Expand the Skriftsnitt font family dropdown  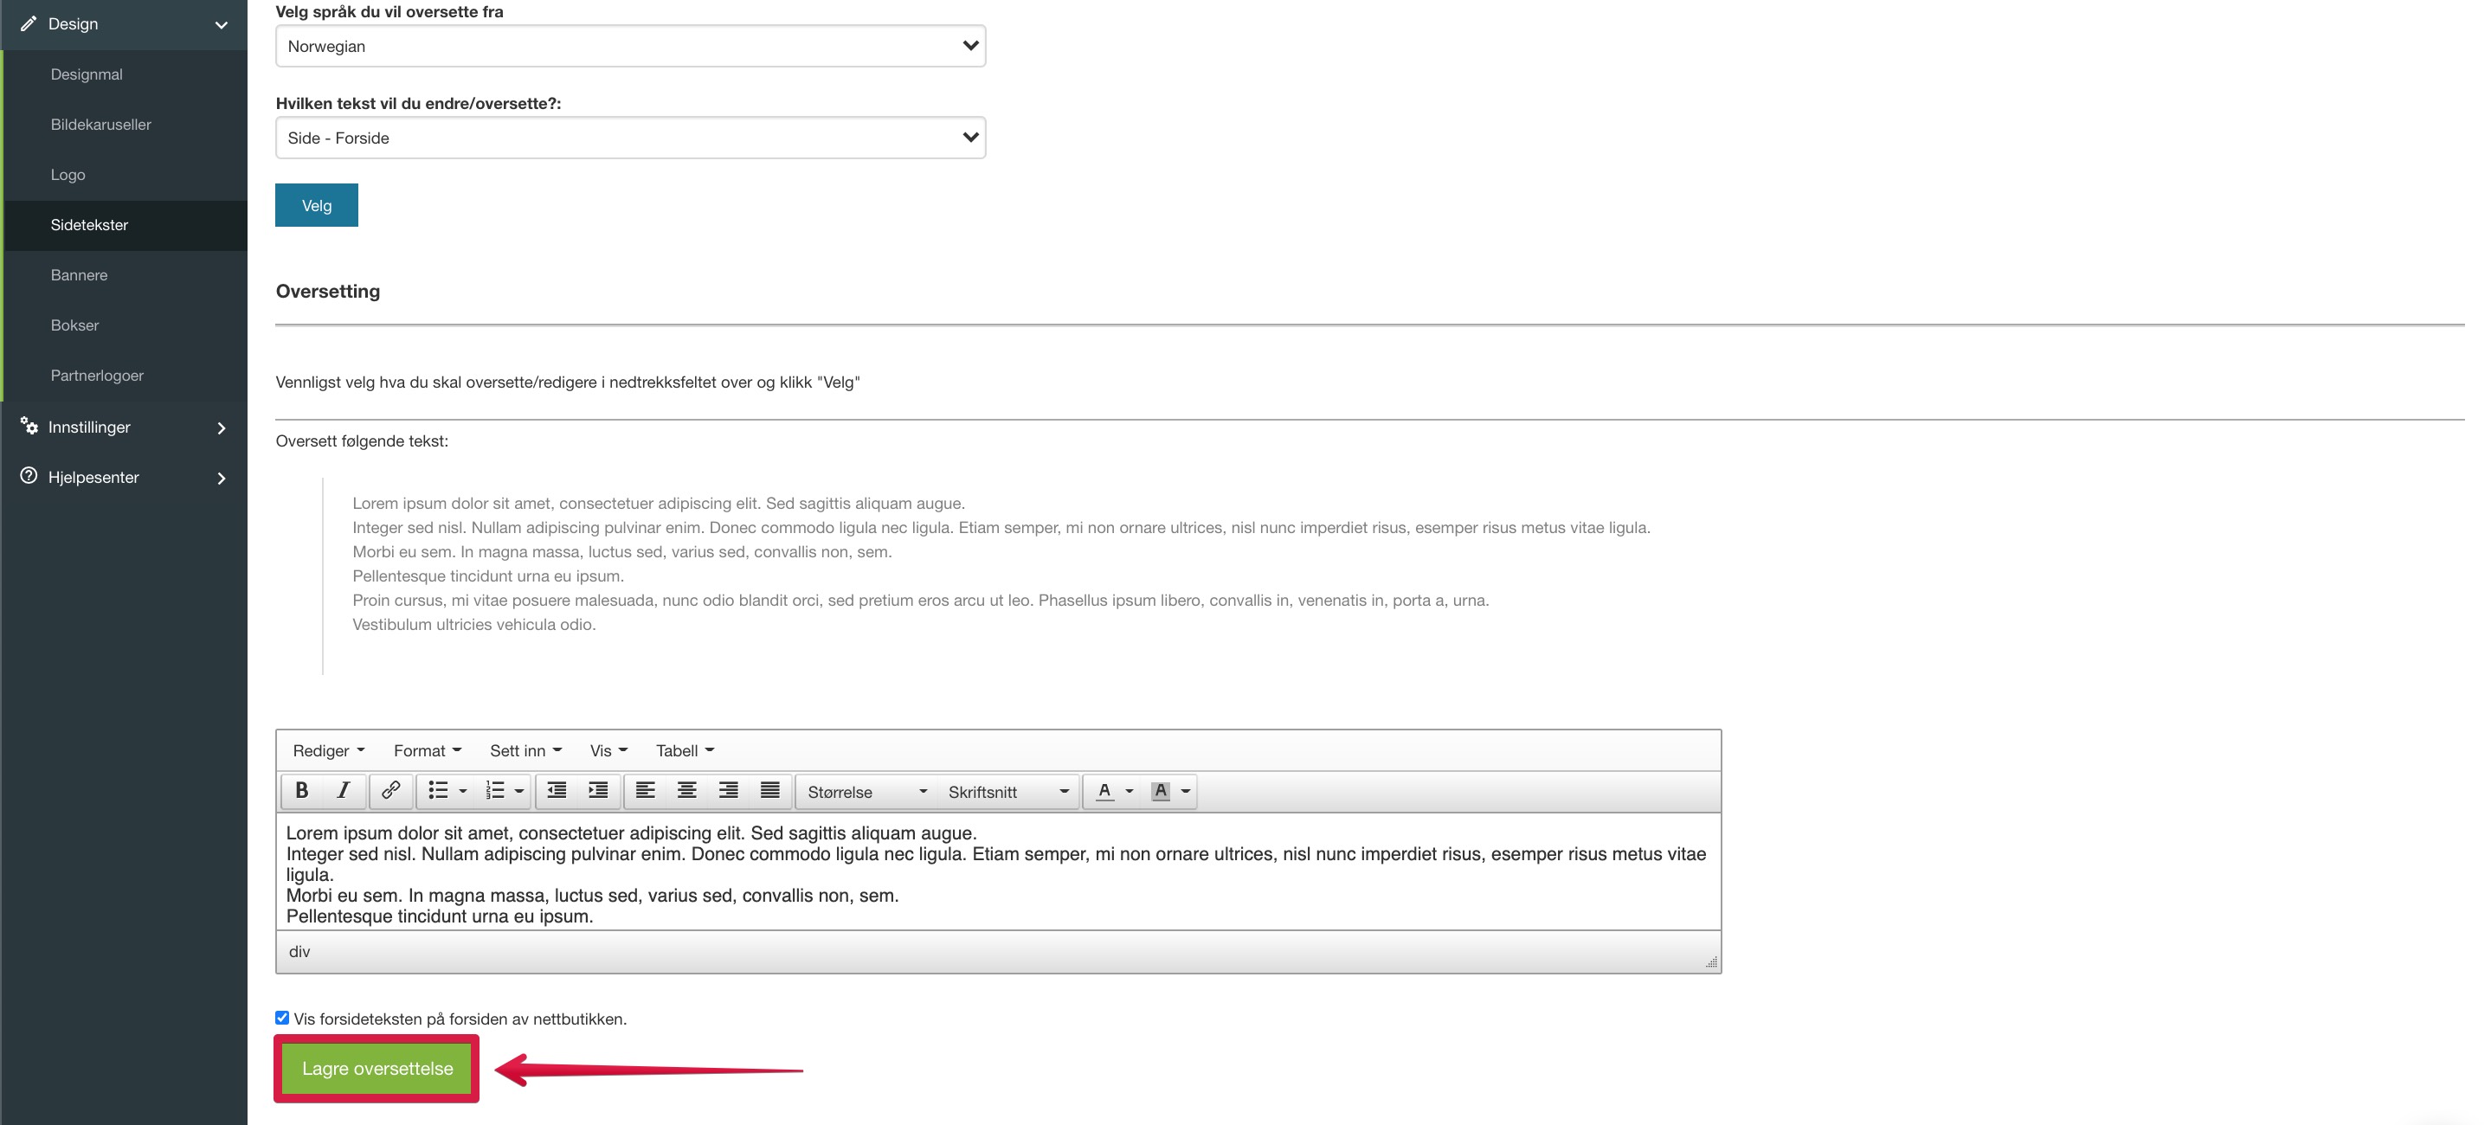click(1007, 792)
